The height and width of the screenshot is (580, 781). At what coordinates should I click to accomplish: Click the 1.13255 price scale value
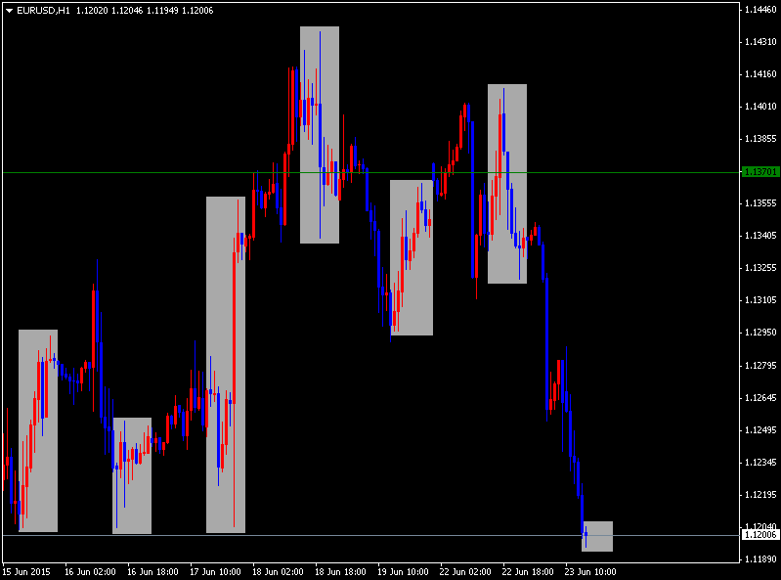click(760, 268)
